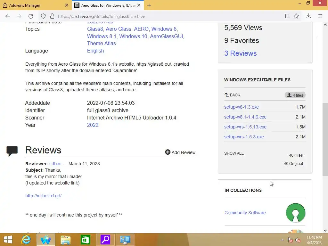Open the downloads panel

point(308,16)
